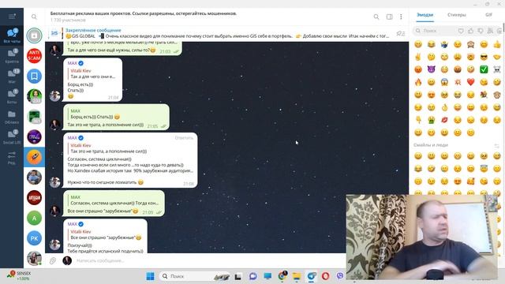Open File Explorer from taskbar
505x284 pixels.
297,276
